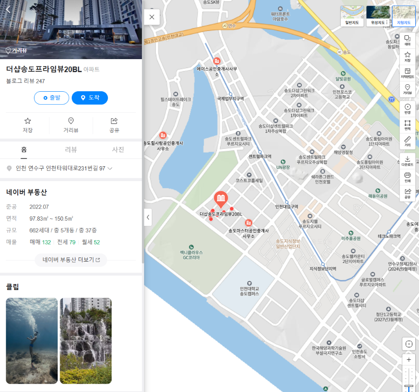The width and height of the screenshot is (419, 392).
Task: Click the 인천포스코고등학교 marker
Action: 342,86
